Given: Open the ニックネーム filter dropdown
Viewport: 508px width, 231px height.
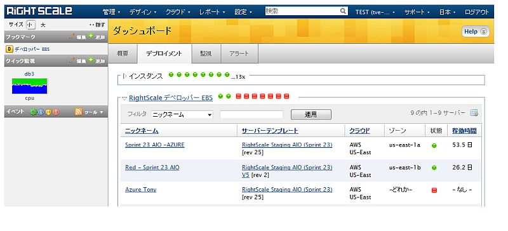Looking at the screenshot, I should click(182, 115).
